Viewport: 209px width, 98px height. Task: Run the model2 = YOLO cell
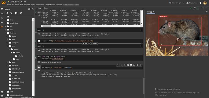[x=39, y=41]
